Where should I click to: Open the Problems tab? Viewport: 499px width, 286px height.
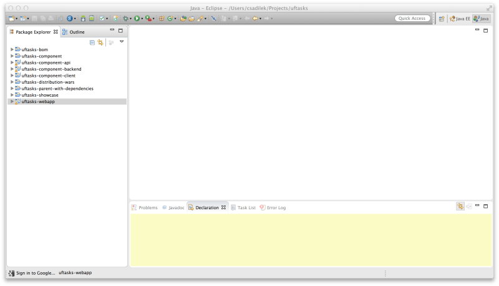[145, 208]
